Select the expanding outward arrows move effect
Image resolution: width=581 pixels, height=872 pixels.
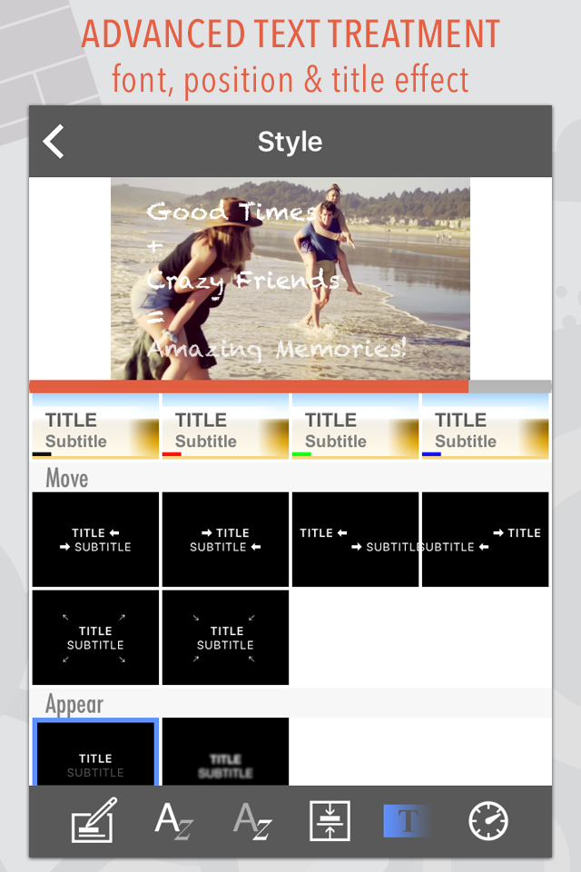[x=95, y=638]
